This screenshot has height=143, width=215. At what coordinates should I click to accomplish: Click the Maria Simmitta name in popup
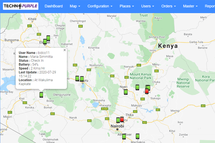[41, 56]
